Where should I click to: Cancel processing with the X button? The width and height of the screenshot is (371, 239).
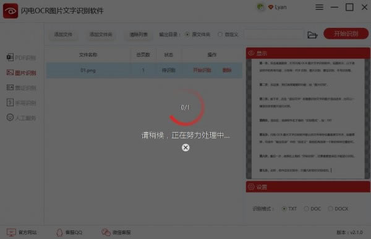pos(185,148)
